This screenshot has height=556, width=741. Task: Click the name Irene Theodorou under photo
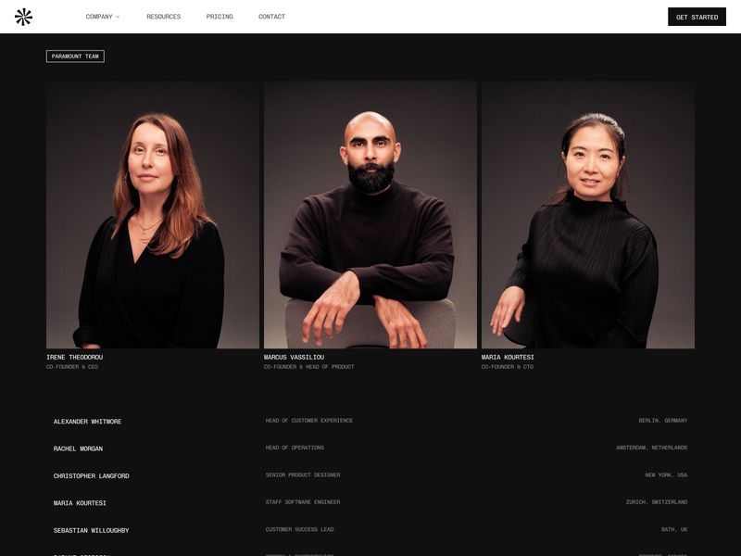75,357
